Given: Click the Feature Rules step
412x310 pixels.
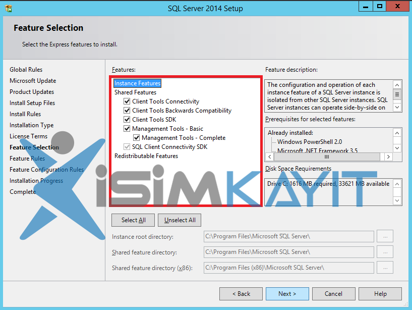Looking at the screenshot, I should pos(27,159).
